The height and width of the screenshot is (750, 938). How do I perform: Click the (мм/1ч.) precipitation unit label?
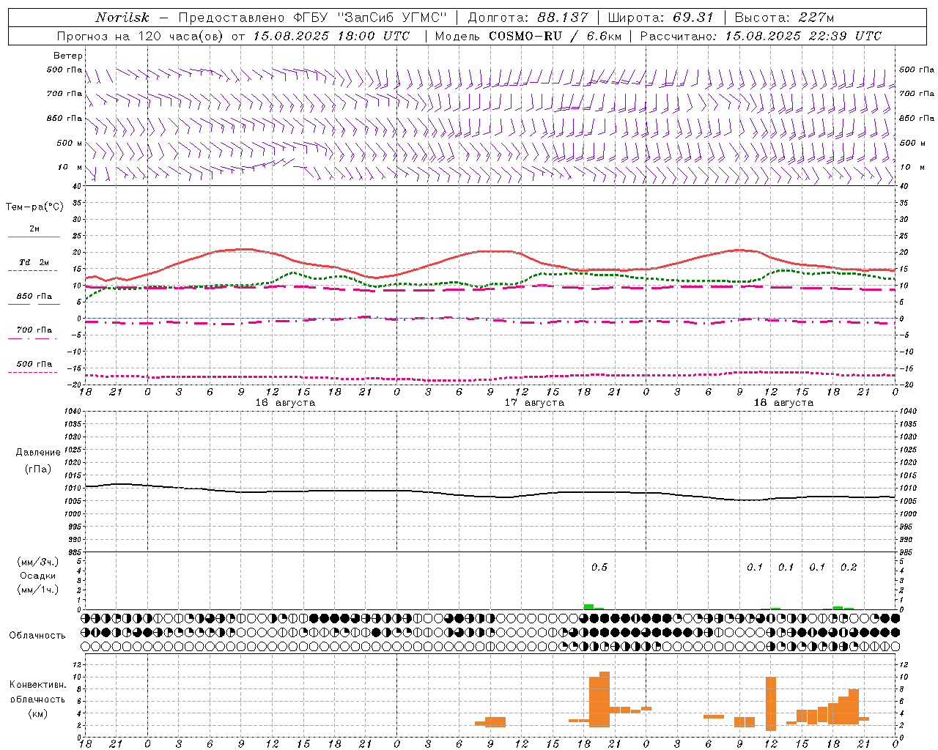38,590
